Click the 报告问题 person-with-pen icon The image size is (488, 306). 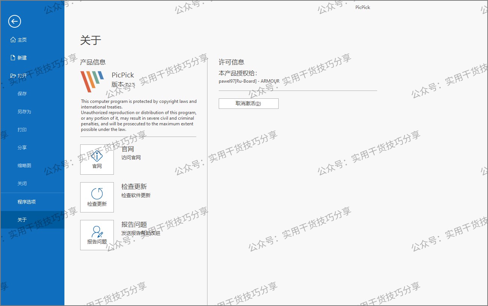(x=97, y=231)
